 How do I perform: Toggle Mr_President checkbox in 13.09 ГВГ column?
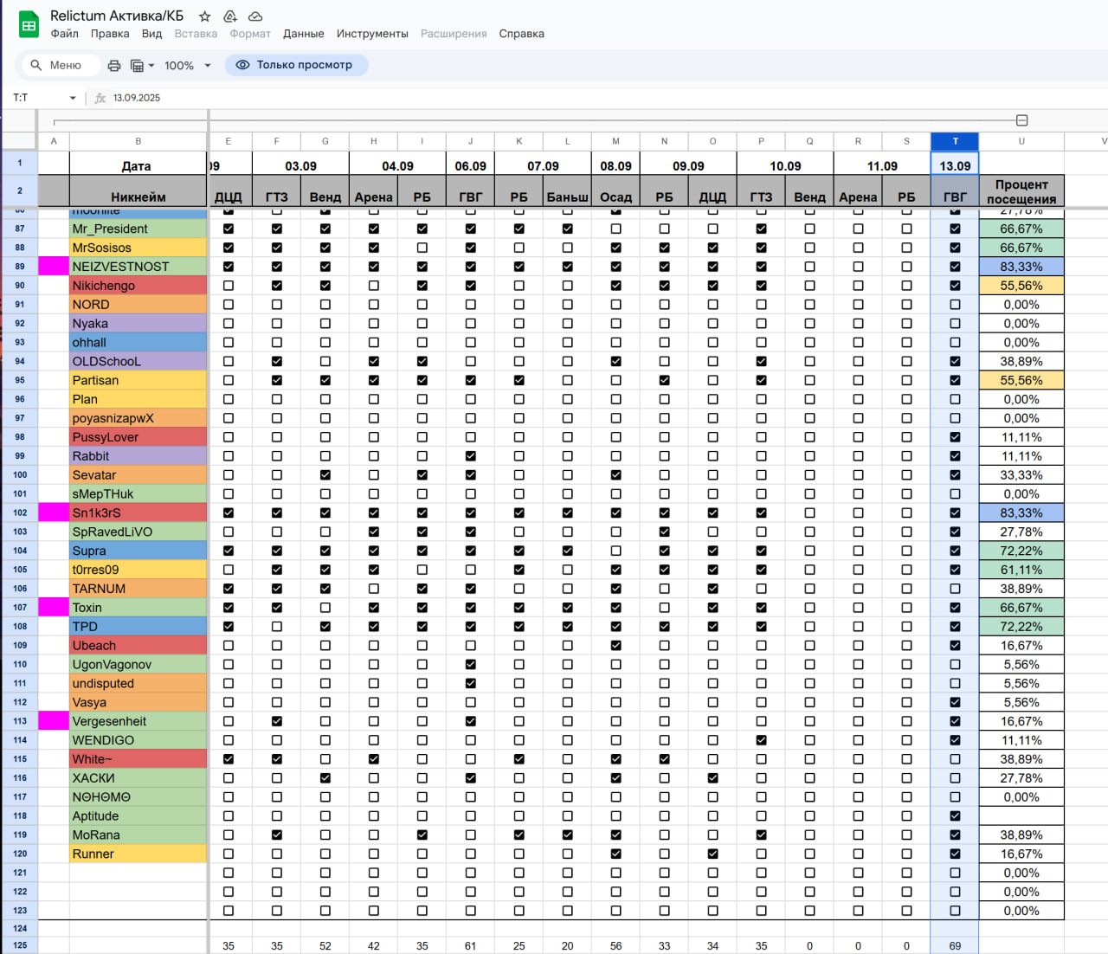pos(955,229)
